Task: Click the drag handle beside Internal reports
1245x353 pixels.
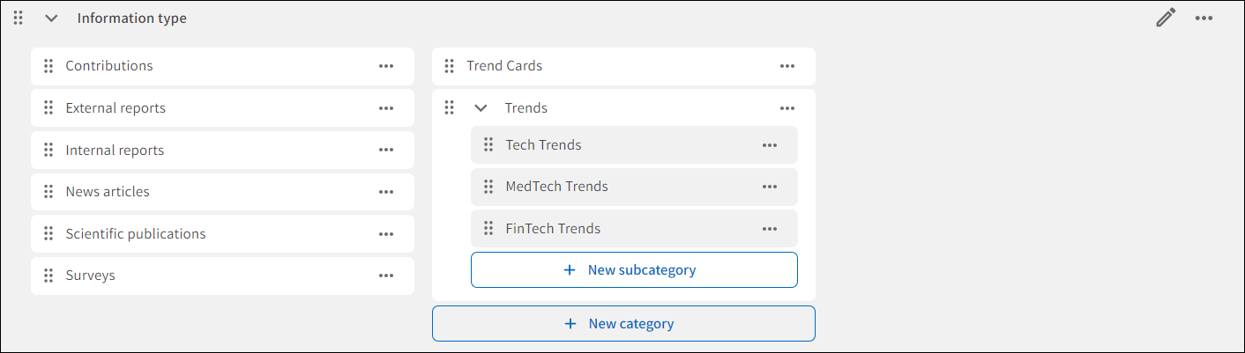Action: coord(48,151)
